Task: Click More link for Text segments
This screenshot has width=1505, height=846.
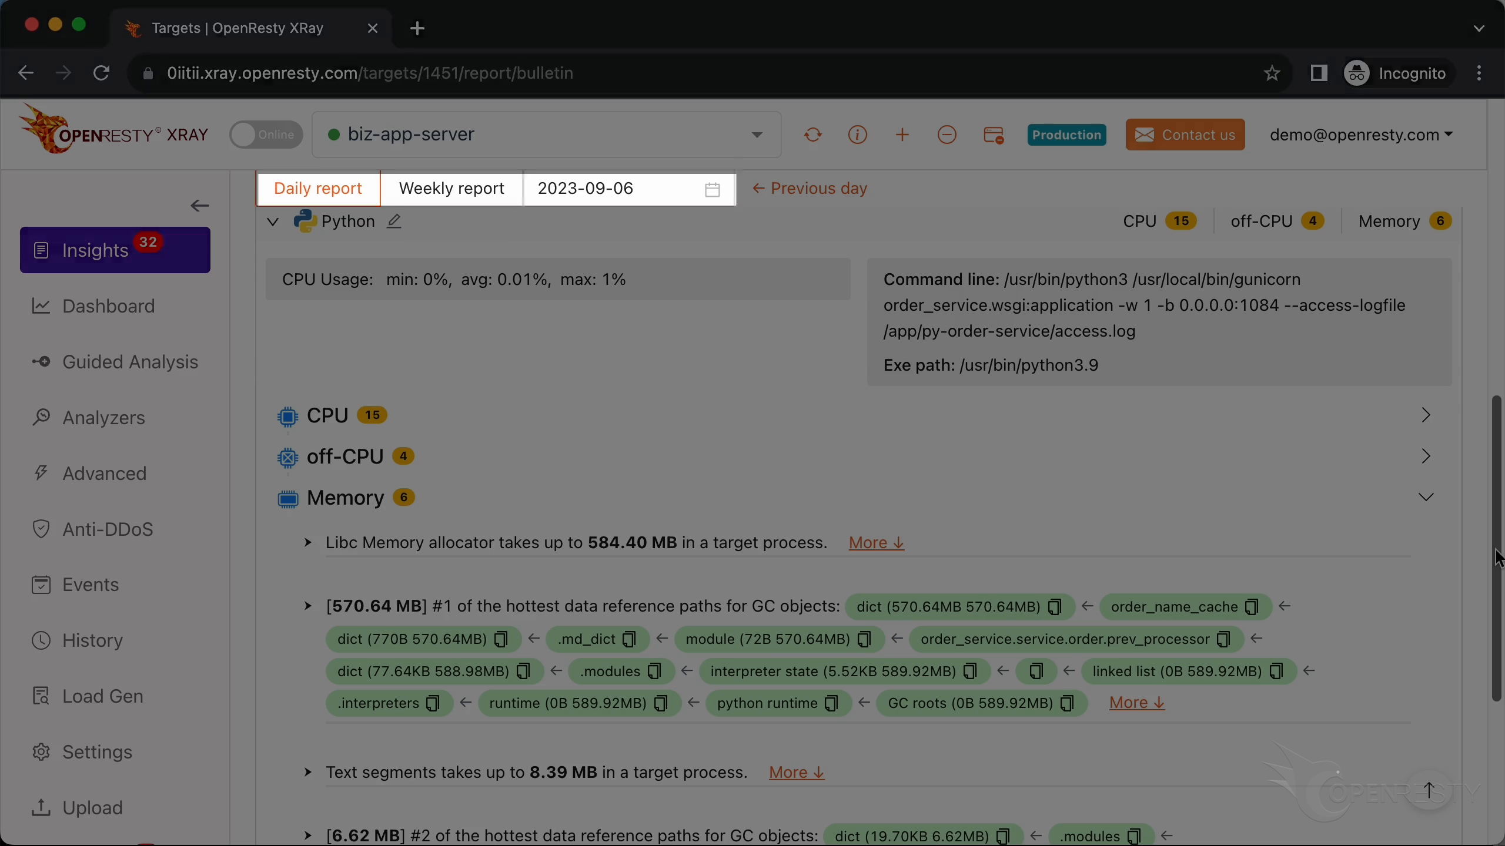Action: point(797,772)
